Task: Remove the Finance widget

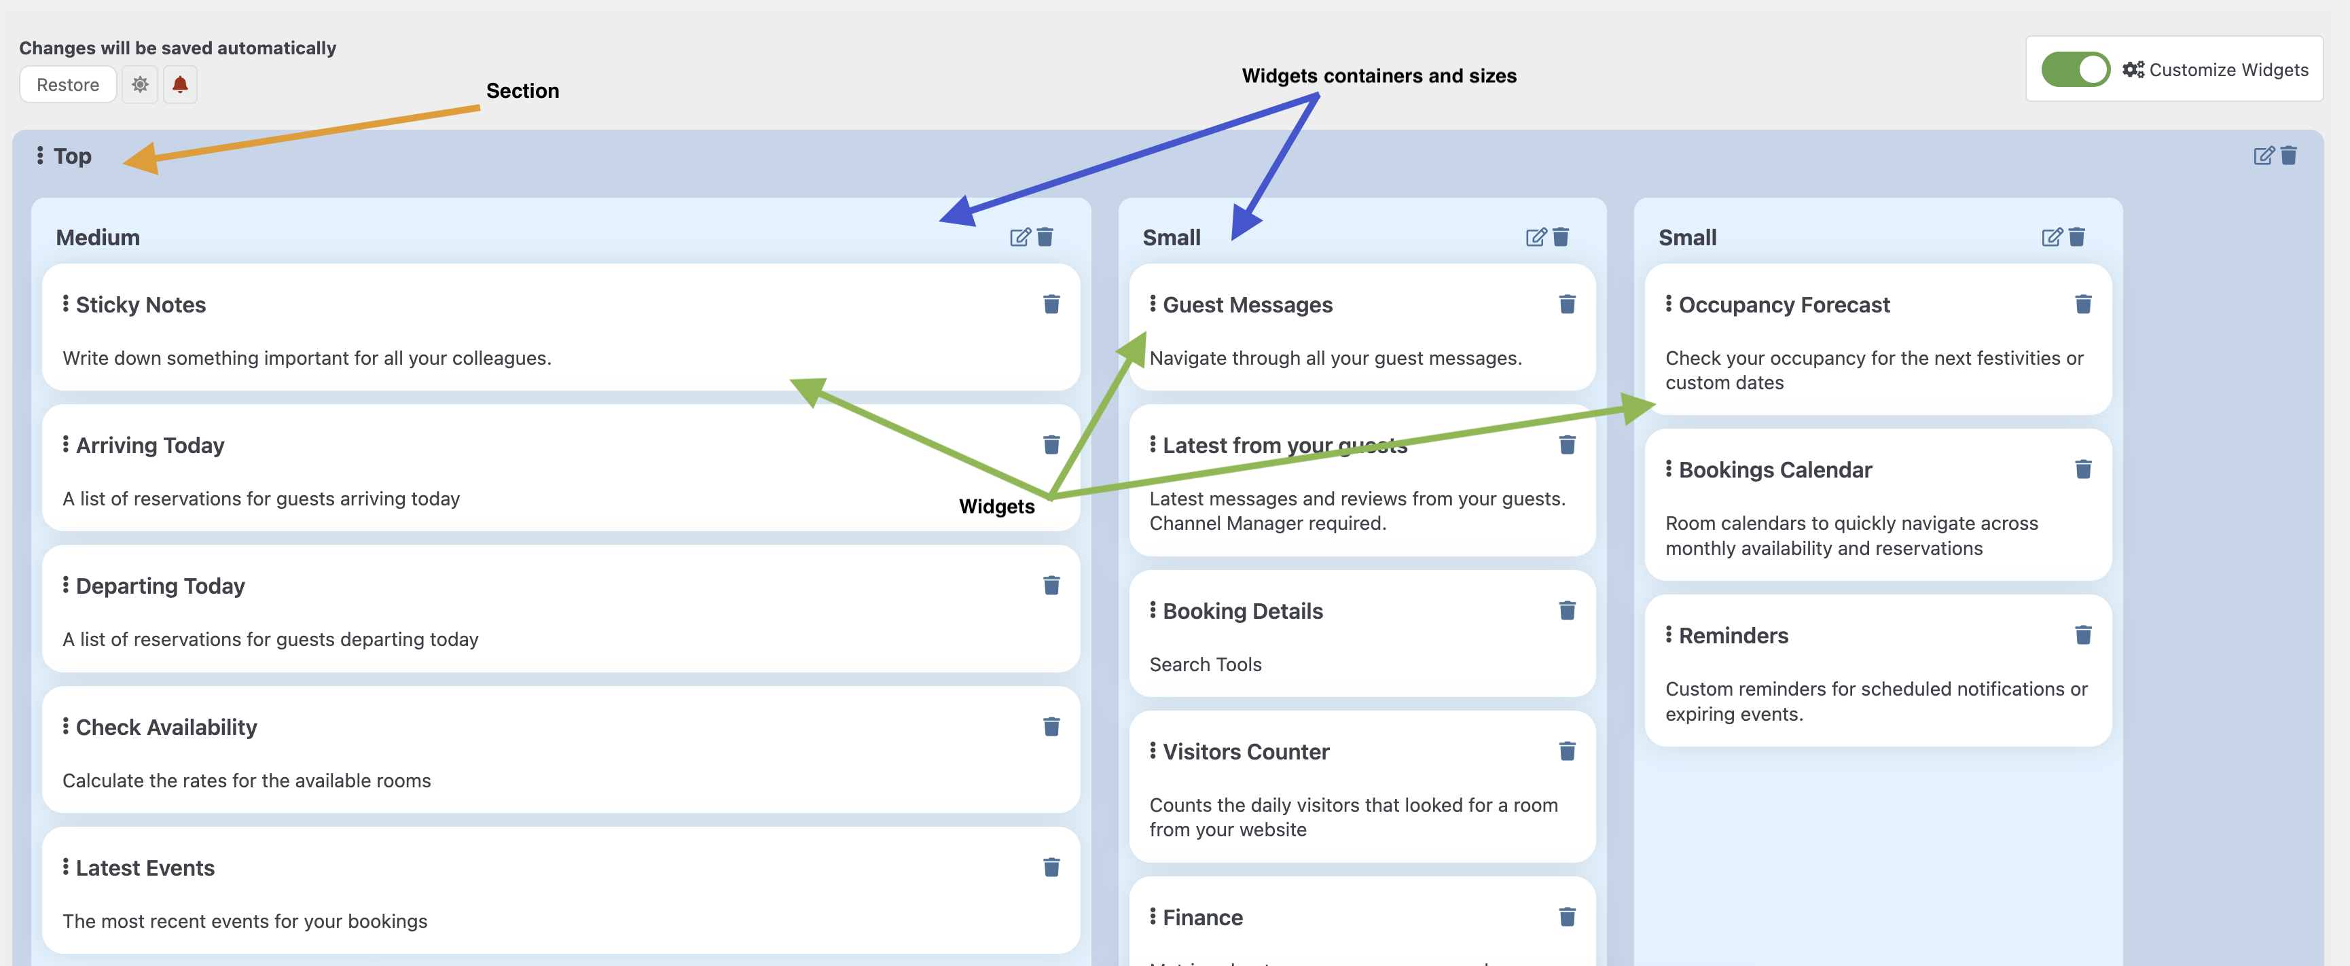Action: (1568, 916)
